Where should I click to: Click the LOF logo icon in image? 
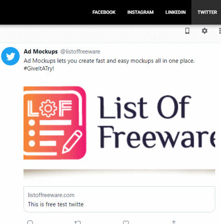click(x=55, y=123)
